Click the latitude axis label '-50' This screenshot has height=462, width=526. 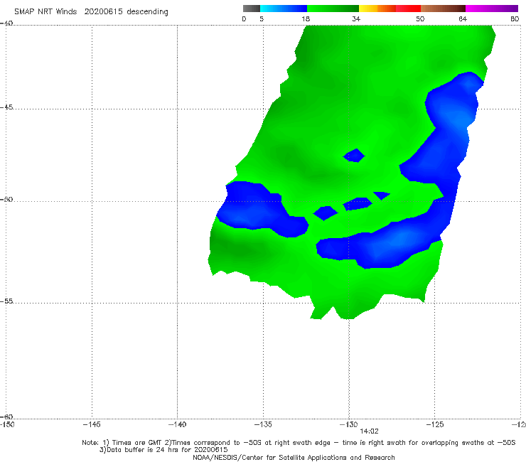[6, 199]
